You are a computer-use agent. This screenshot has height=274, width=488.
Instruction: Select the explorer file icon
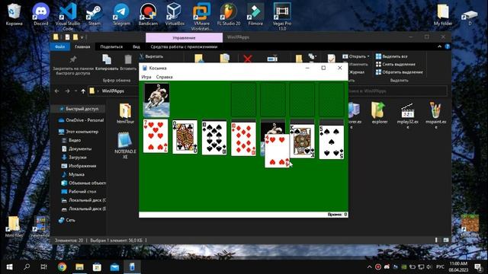(x=380, y=113)
